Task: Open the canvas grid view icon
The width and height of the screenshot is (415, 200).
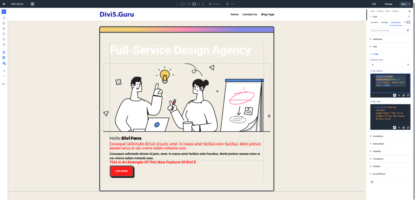Action: coord(32,4)
